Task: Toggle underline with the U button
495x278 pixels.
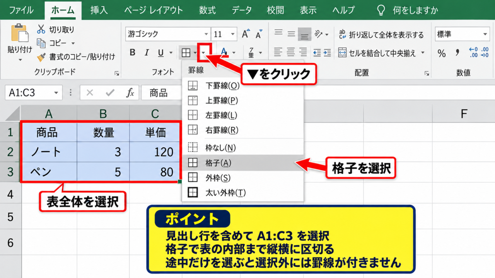Action: tap(160, 53)
